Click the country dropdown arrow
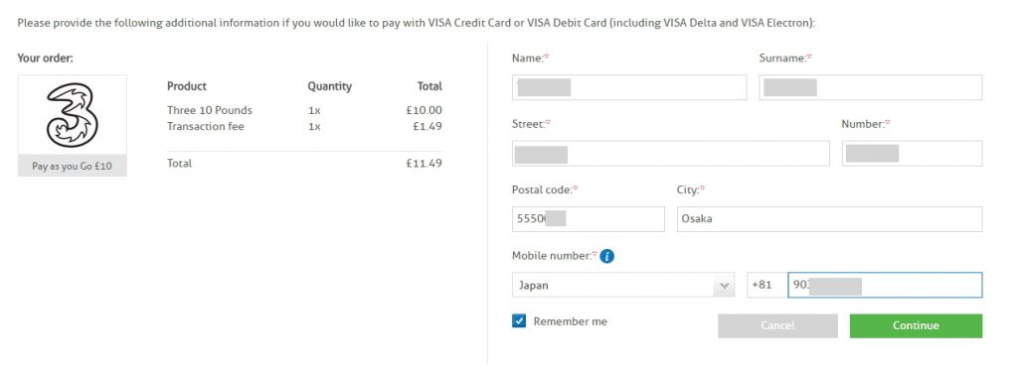 pos(724,286)
